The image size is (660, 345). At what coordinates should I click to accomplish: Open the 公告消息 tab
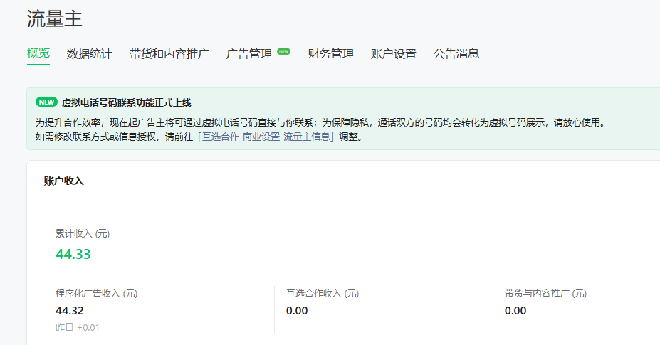tap(456, 54)
